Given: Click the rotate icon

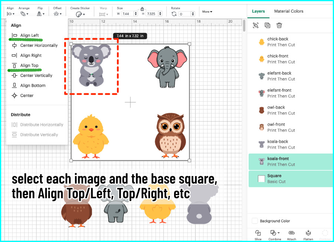Looking at the screenshot, I should point(174,14).
